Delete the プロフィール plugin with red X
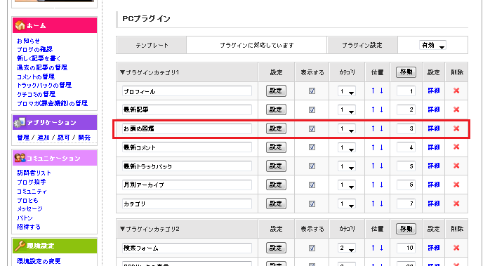 click(456, 91)
